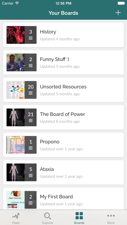Screen dimensions: 127x225
Task: Select the Boards tab icon
Action: point(79,216)
